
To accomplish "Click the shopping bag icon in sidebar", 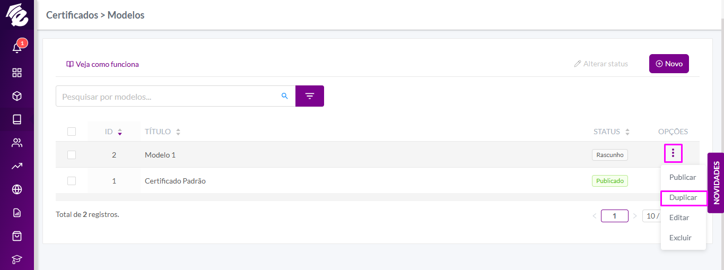I will (17, 236).
